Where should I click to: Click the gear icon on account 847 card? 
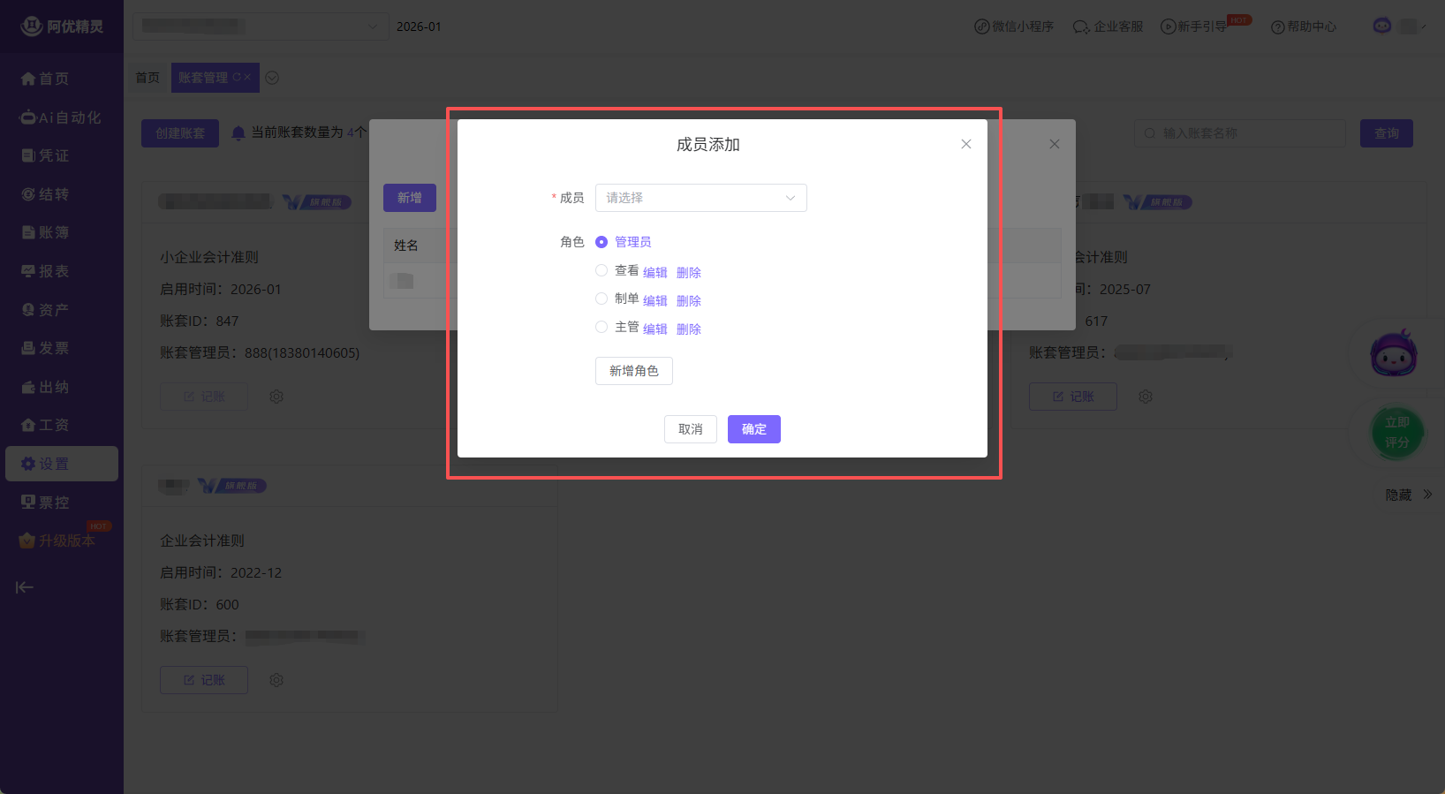point(276,397)
